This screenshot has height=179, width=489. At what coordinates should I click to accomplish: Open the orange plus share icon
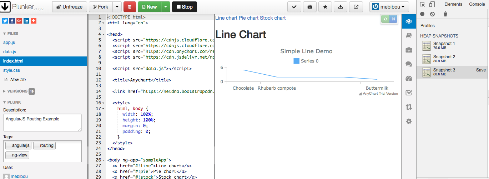(x=34, y=21)
